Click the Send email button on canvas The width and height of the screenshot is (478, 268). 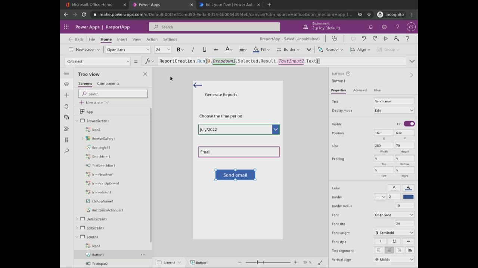[x=235, y=175]
